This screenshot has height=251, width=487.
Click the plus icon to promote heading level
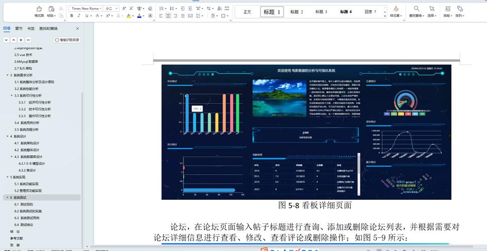point(21,40)
